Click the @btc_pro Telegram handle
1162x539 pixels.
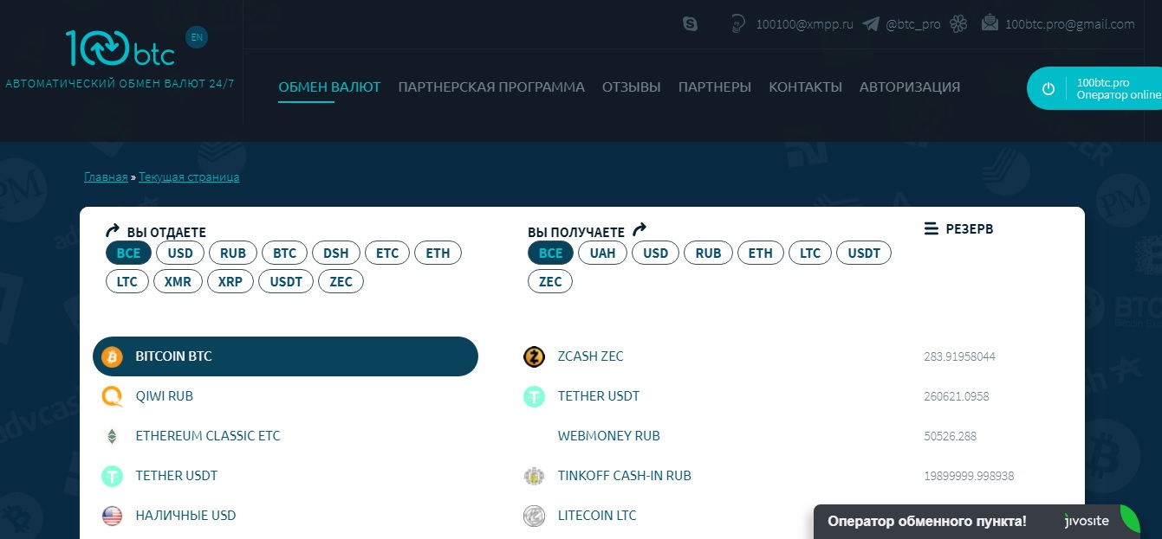click(912, 24)
